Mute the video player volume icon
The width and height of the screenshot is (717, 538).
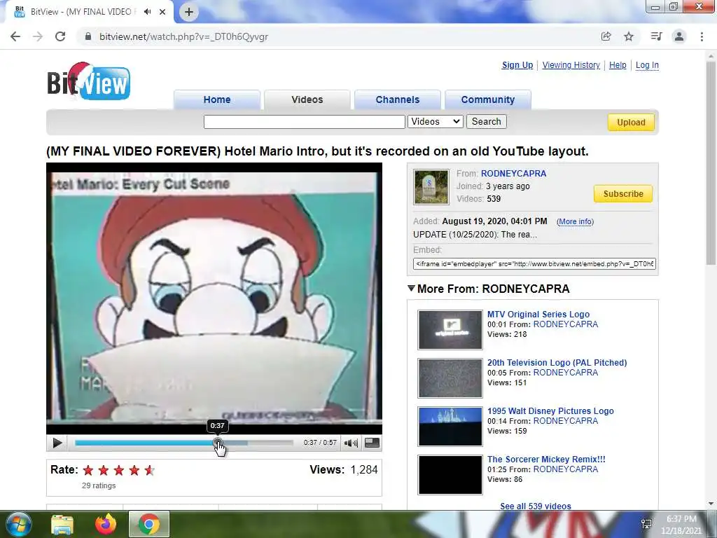351,443
